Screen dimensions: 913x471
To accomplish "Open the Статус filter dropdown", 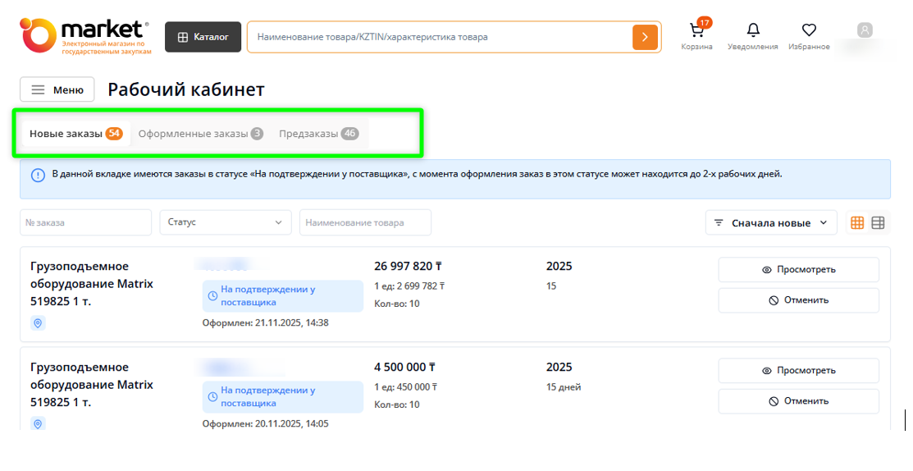I will tap(225, 222).
